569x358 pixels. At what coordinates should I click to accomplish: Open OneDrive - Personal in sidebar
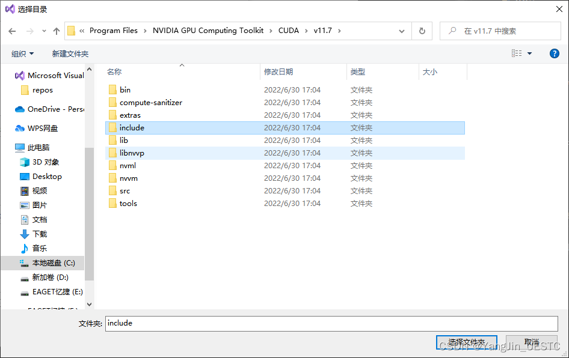(x=49, y=109)
